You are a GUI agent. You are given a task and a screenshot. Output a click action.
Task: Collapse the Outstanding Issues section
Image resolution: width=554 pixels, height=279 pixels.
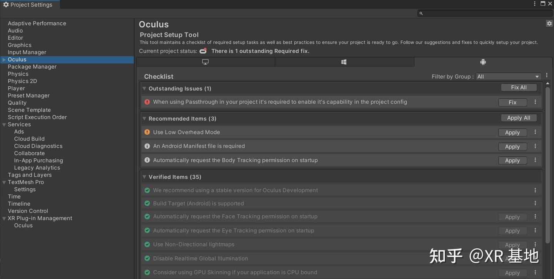click(x=144, y=89)
